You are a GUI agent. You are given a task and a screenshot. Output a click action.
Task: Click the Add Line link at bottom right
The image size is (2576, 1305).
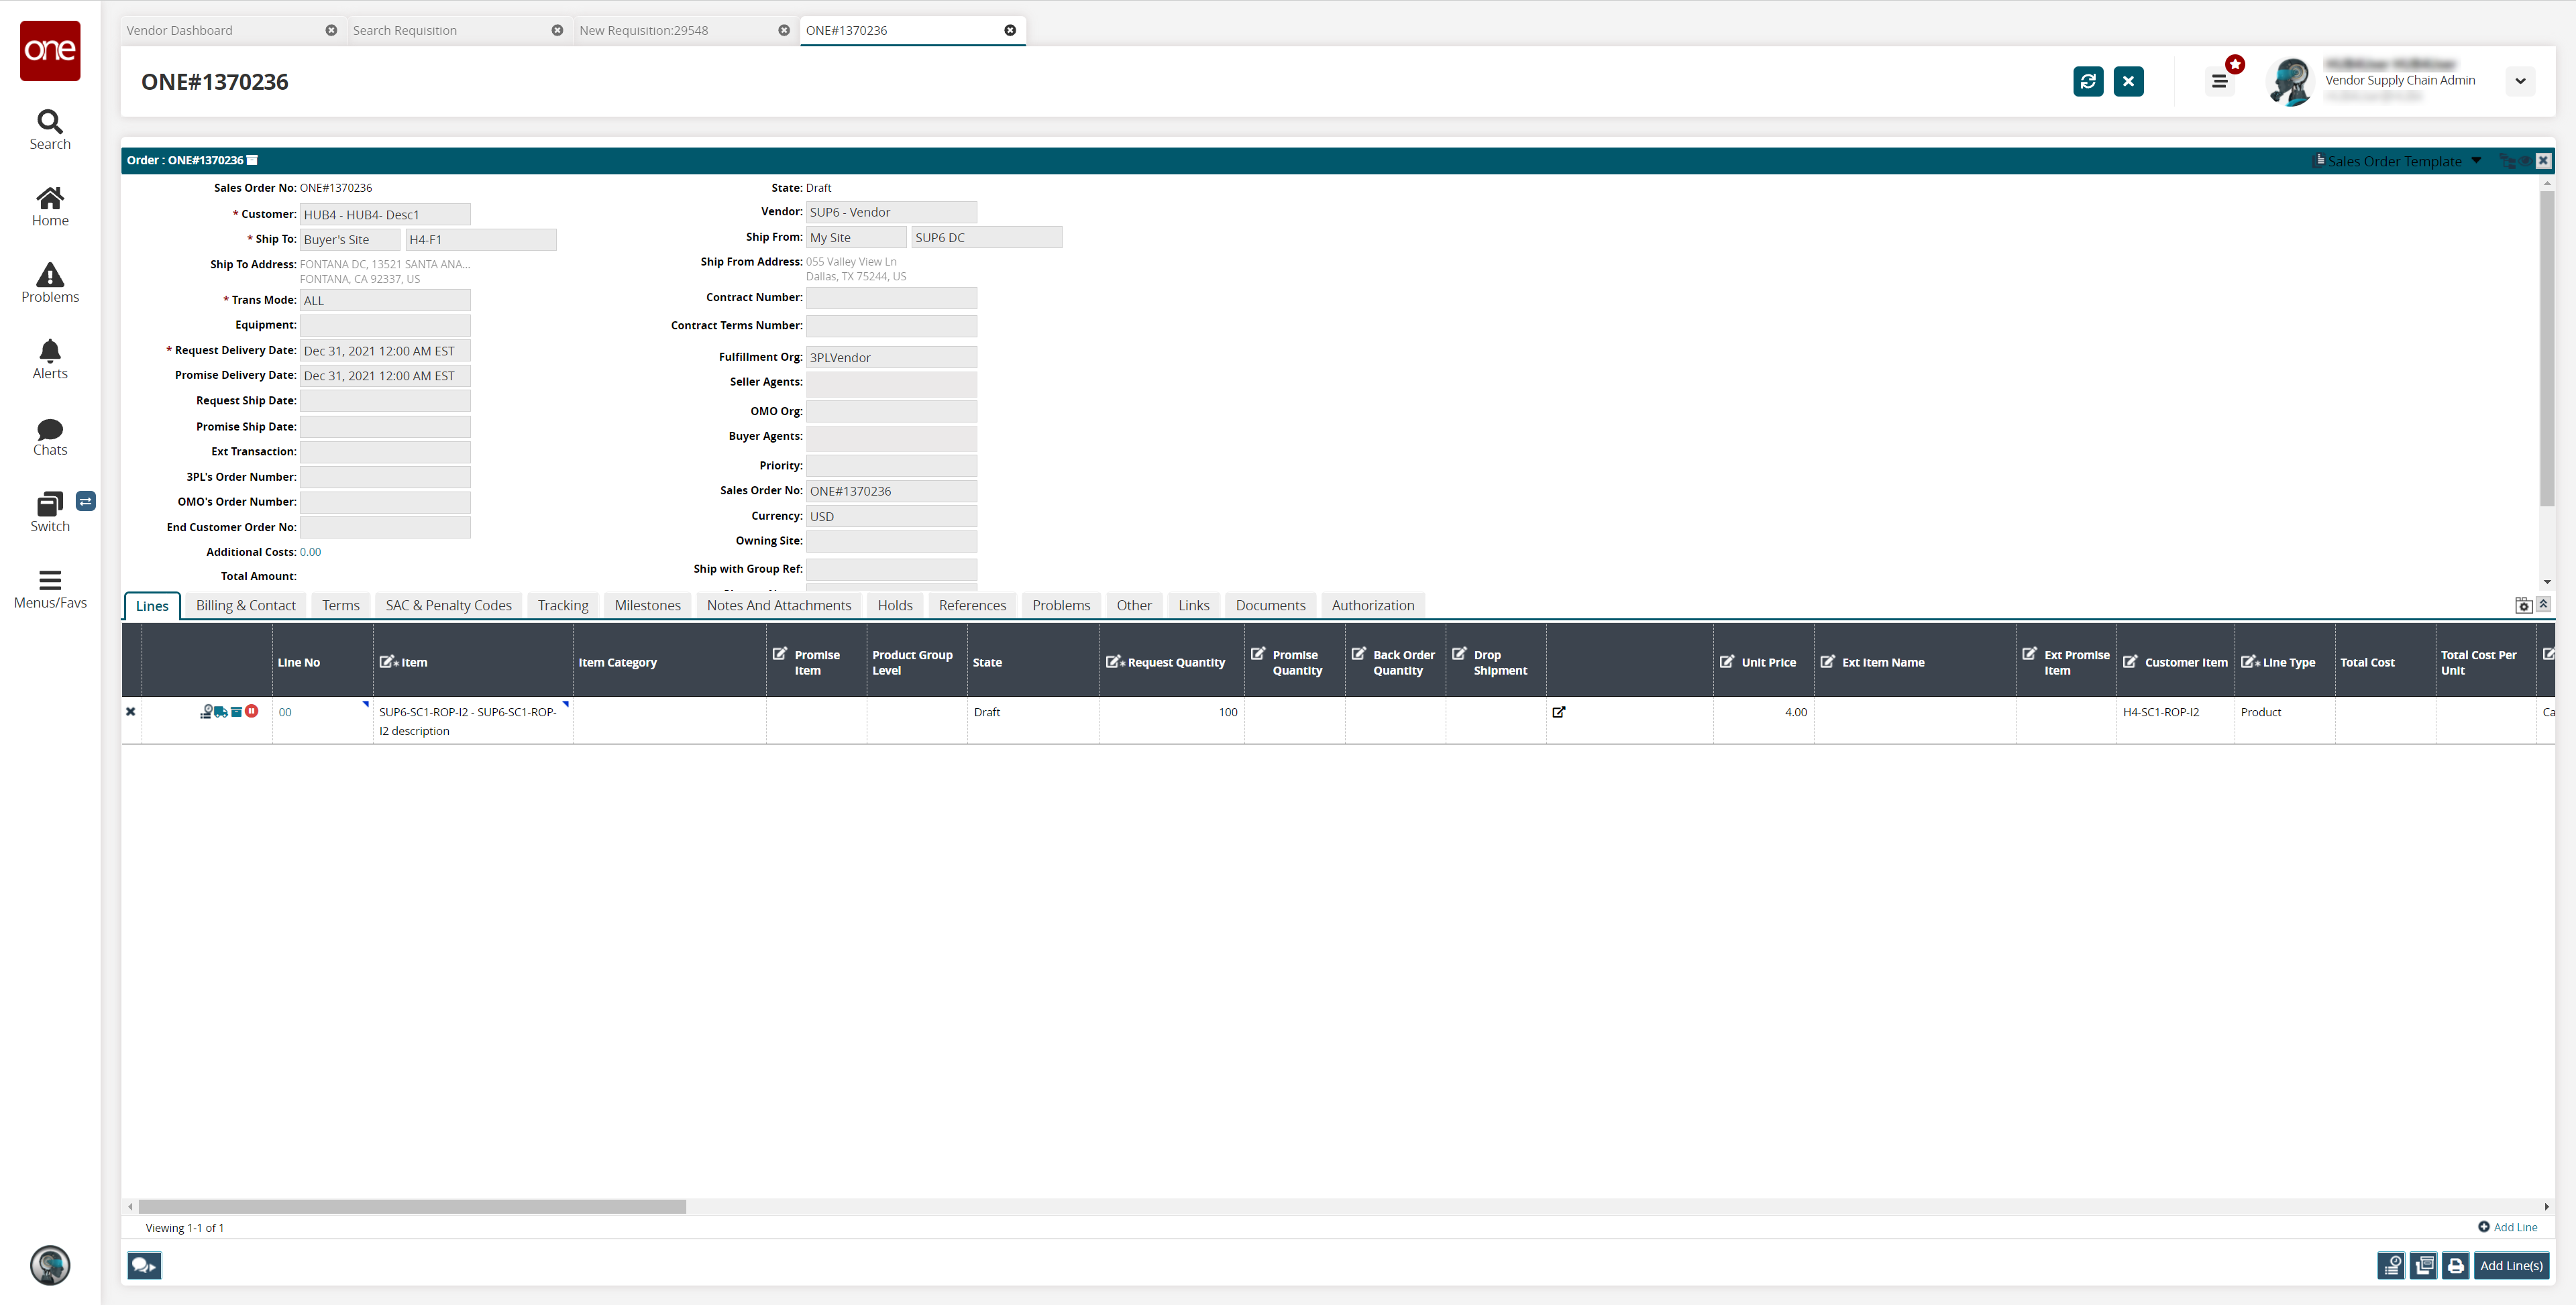tap(2513, 1227)
